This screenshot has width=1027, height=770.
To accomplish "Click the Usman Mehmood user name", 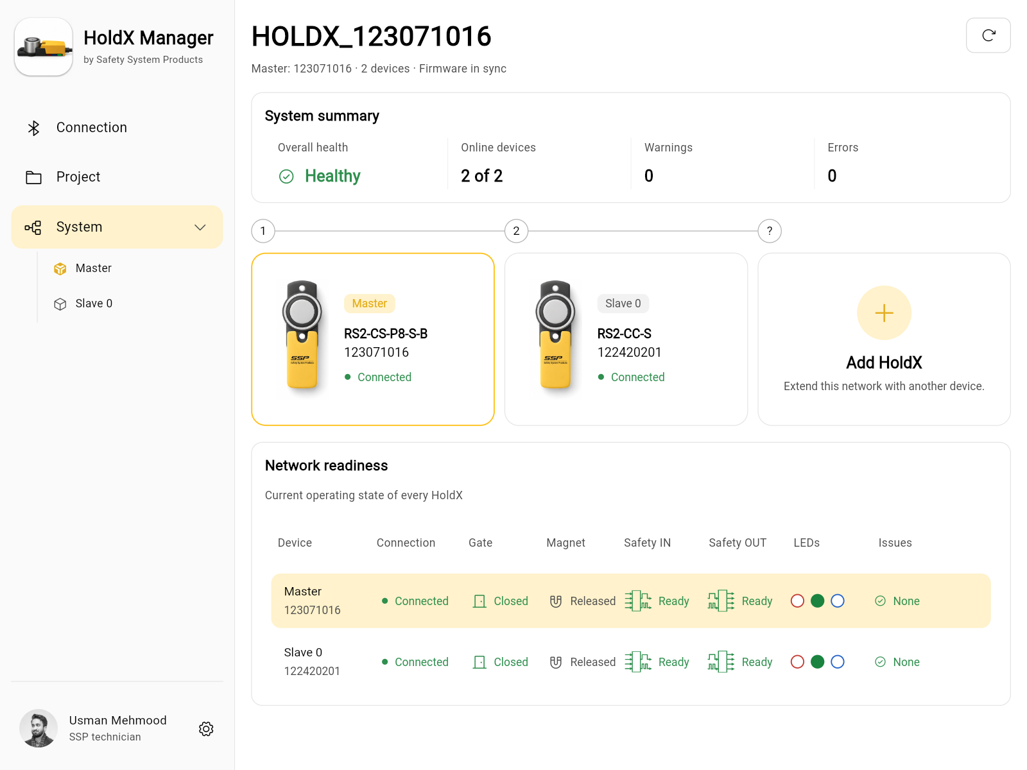I will click(118, 721).
